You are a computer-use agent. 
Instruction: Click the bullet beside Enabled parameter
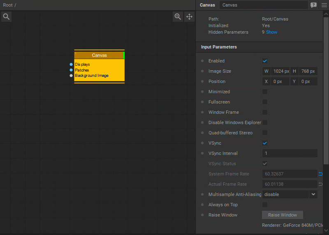[202, 61]
